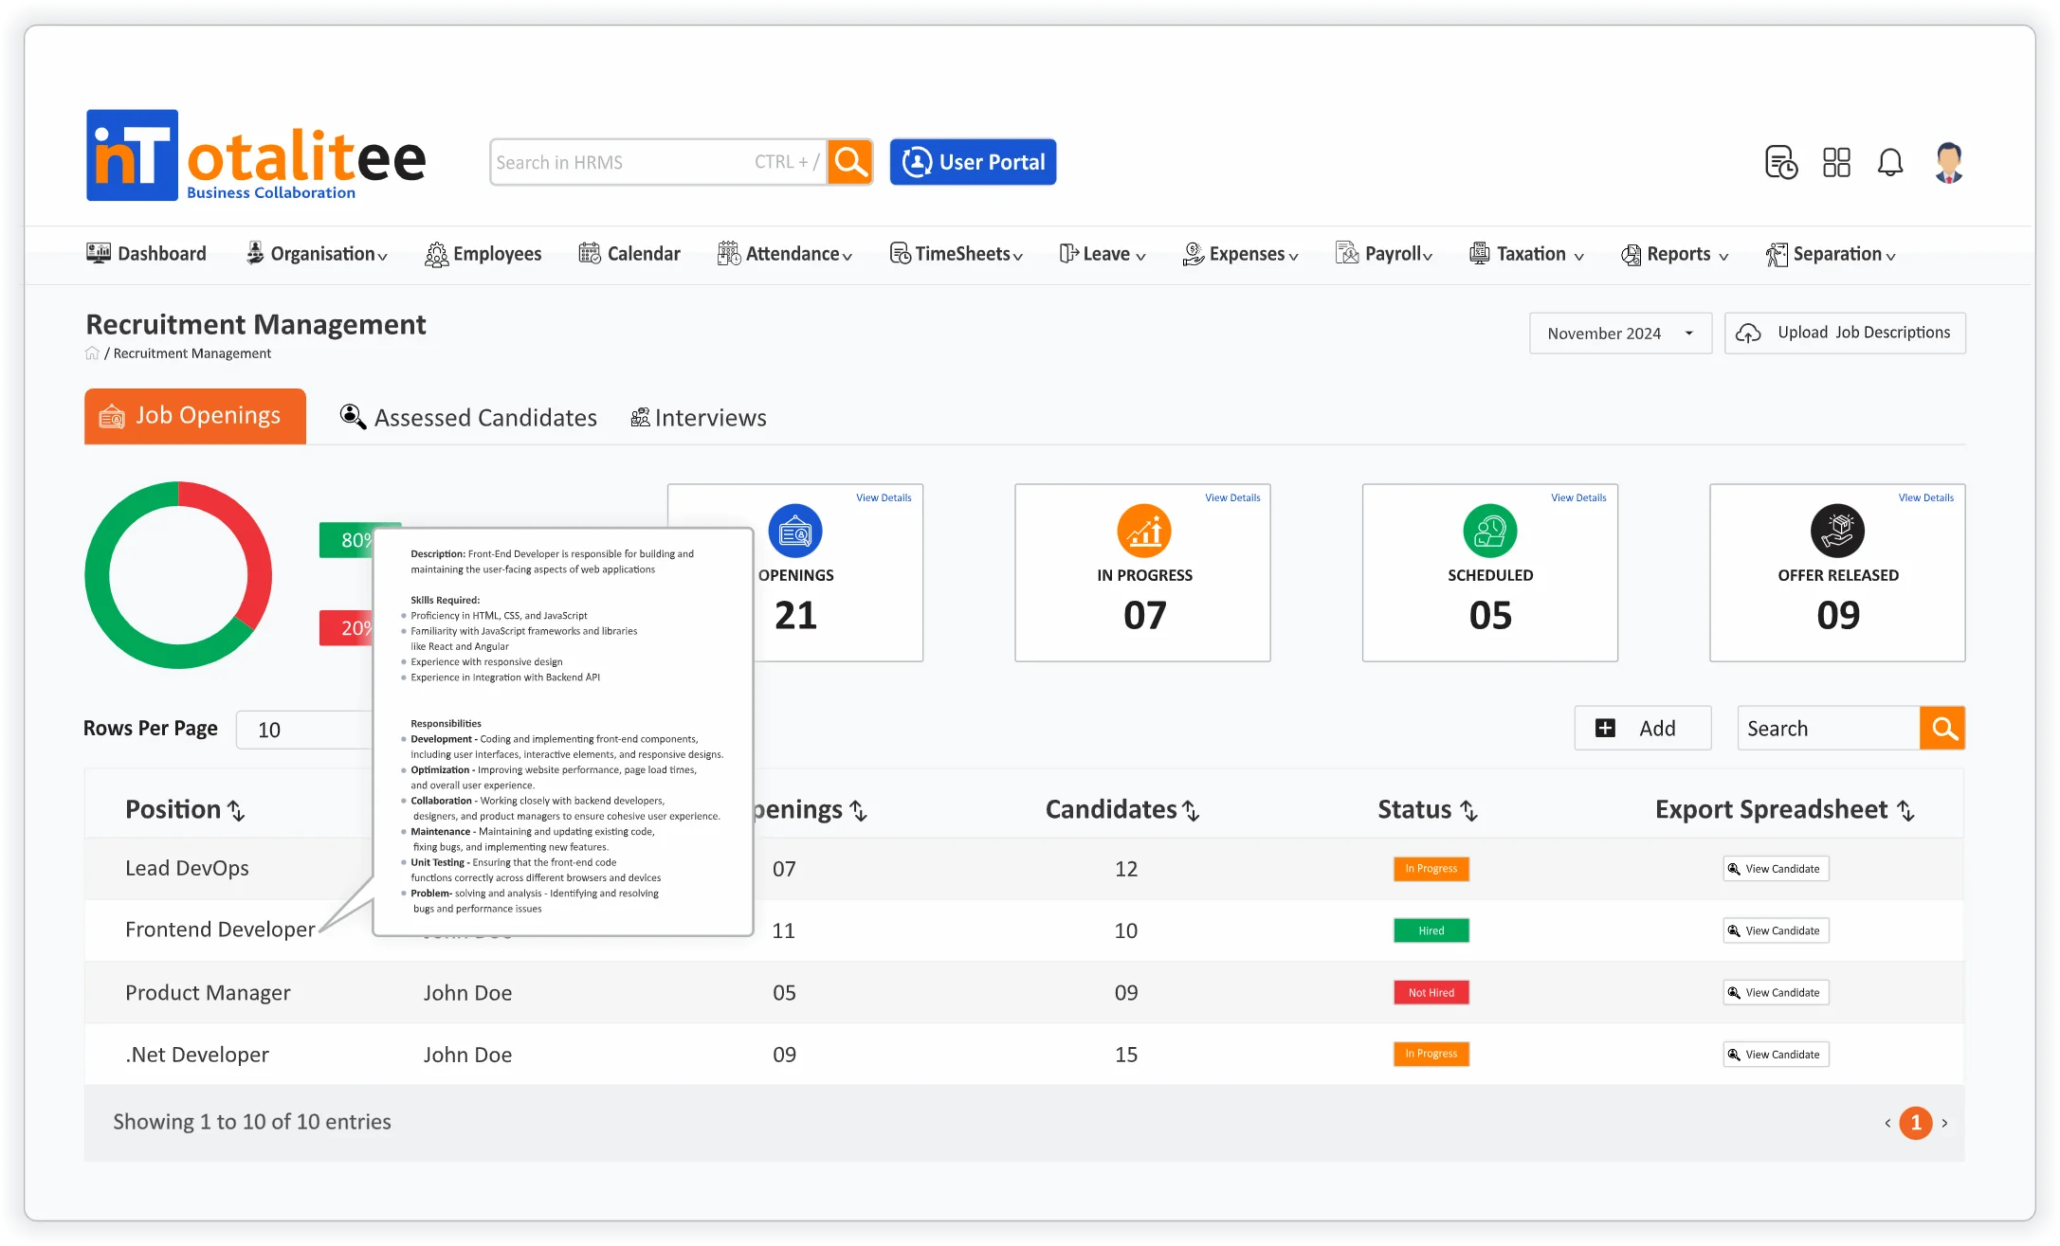Screen dimensions: 2060x1246
Task: Sort table by Candidates column
Action: (x=1192, y=811)
